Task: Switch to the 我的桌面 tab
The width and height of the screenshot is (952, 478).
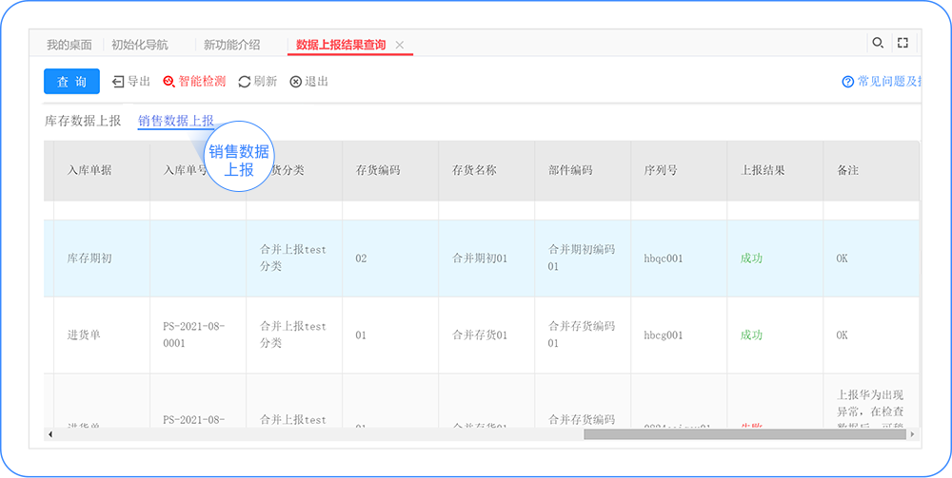Action: (x=69, y=45)
